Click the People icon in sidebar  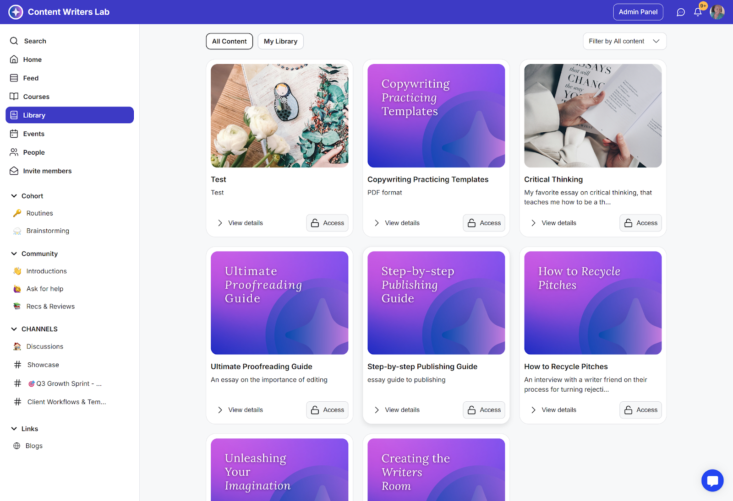(14, 152)
